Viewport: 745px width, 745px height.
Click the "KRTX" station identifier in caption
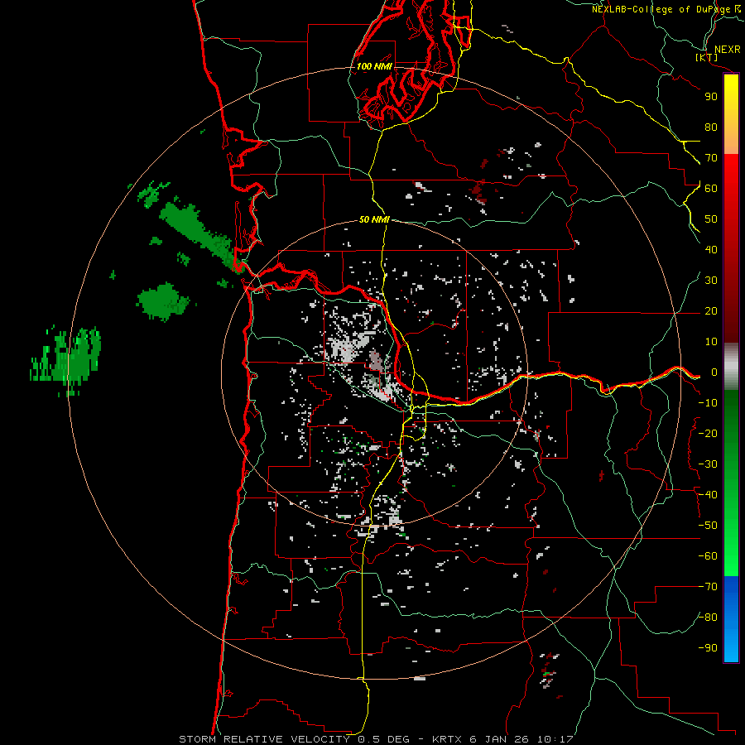(449, 739)
